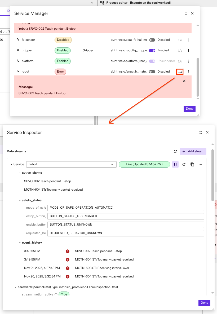Click Done in Service Inspector
The width and height of the screenshot is (217, 314).
tap(204, 303)
